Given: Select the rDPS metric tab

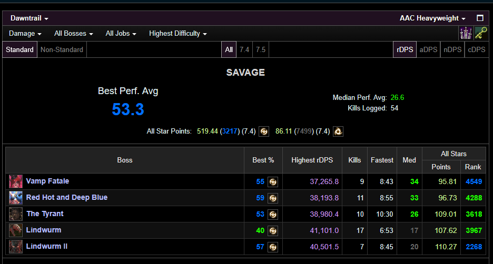Looking at the screenshot, I should point(405,49).
